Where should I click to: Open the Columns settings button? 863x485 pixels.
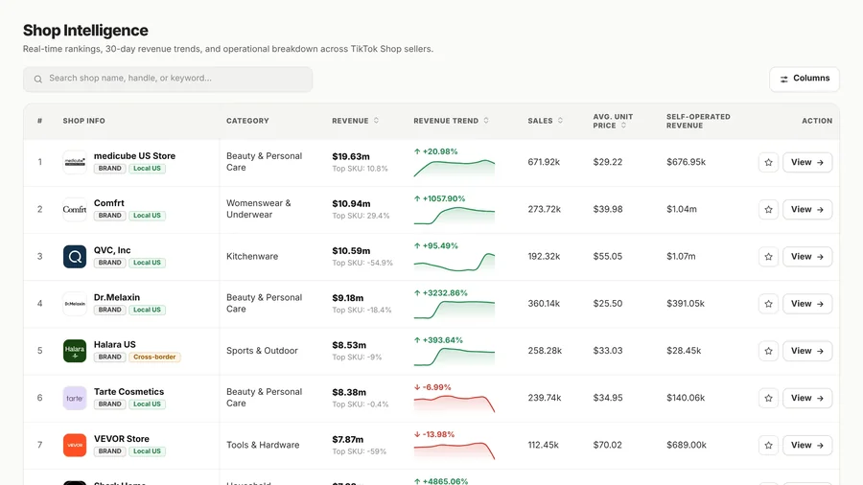pos(805,80)
